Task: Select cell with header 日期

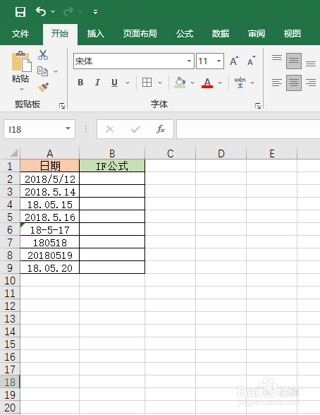Action: point(49,166)
